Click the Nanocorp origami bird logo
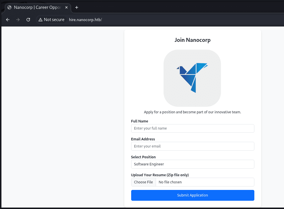Screen dimensions: 284x209 tap(192, 78)
